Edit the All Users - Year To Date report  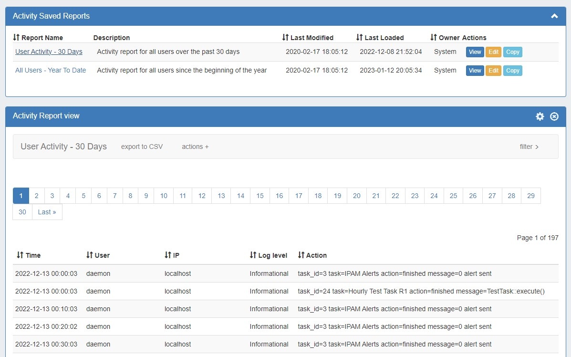[493, 71]
